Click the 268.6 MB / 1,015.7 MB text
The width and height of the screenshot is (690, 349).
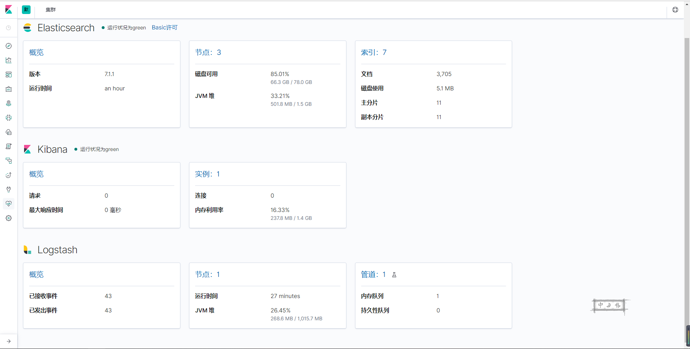click(296, 319)
